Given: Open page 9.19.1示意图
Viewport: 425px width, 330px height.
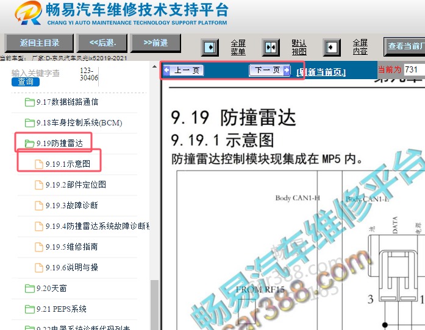Looking at the screenshot, I should (x=68, y=164).
